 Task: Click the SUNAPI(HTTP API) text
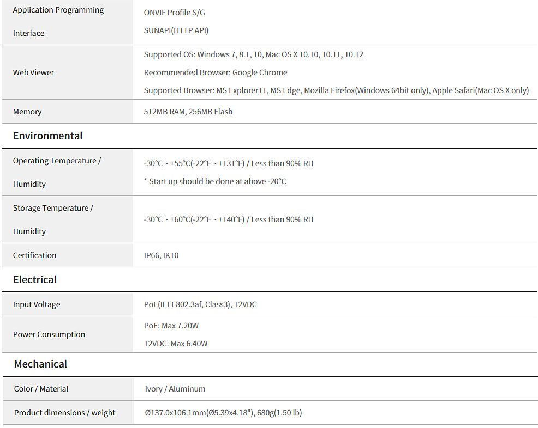click(x=176, y=30)
